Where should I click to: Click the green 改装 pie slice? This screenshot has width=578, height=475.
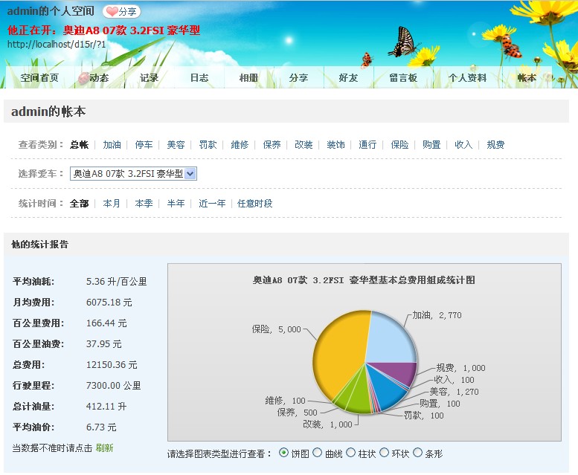click(359, 398)
